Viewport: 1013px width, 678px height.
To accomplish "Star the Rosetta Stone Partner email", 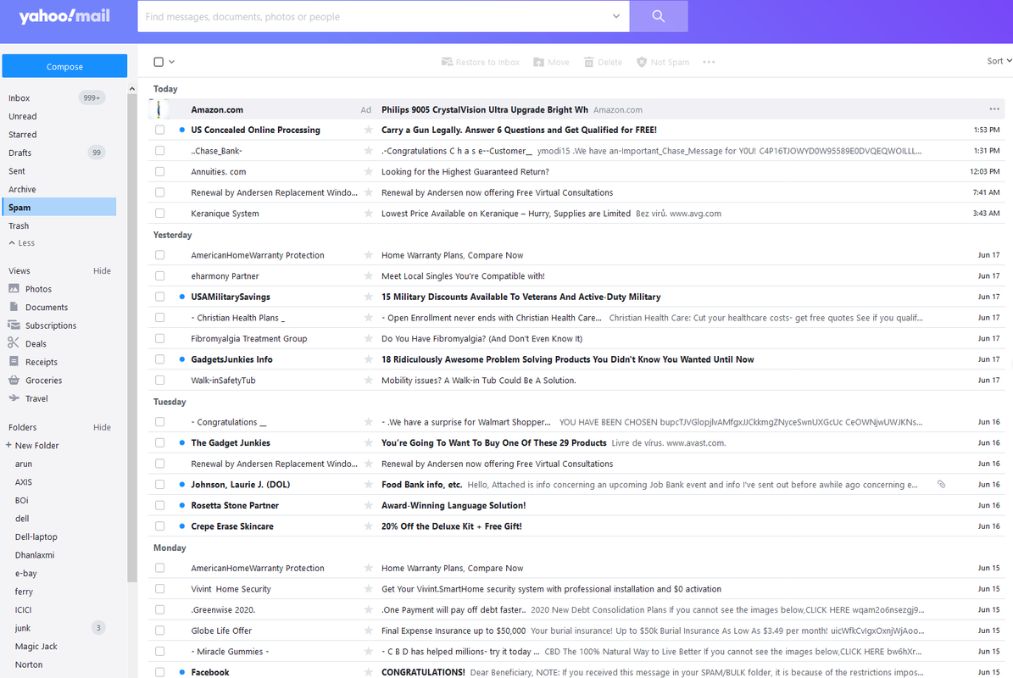I will (368, 506).
